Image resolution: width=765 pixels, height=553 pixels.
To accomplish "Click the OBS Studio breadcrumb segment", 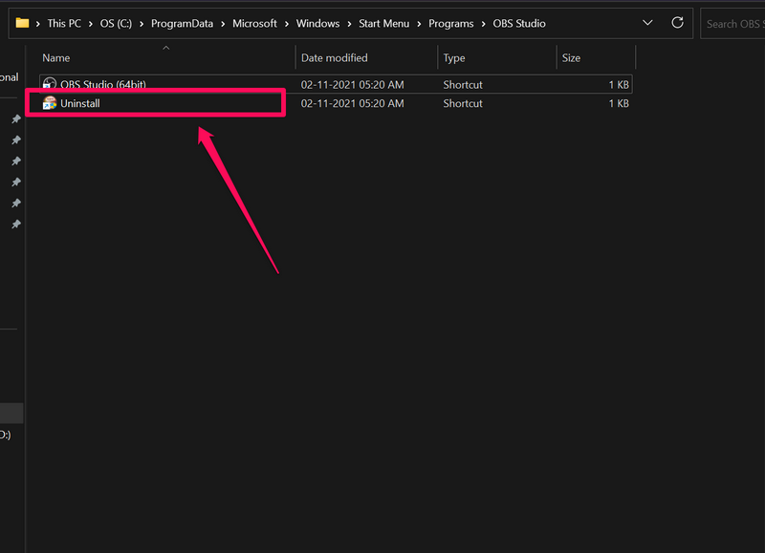I will point(518,24).
